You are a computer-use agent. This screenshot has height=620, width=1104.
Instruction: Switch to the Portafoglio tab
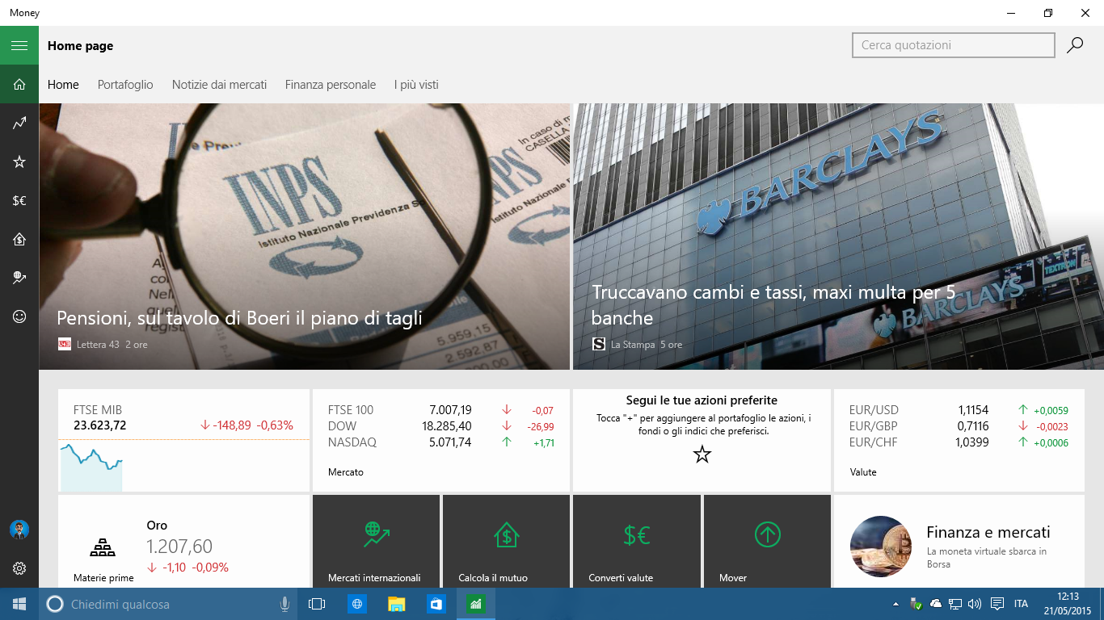pyautogui.click(x=125, y=85)
